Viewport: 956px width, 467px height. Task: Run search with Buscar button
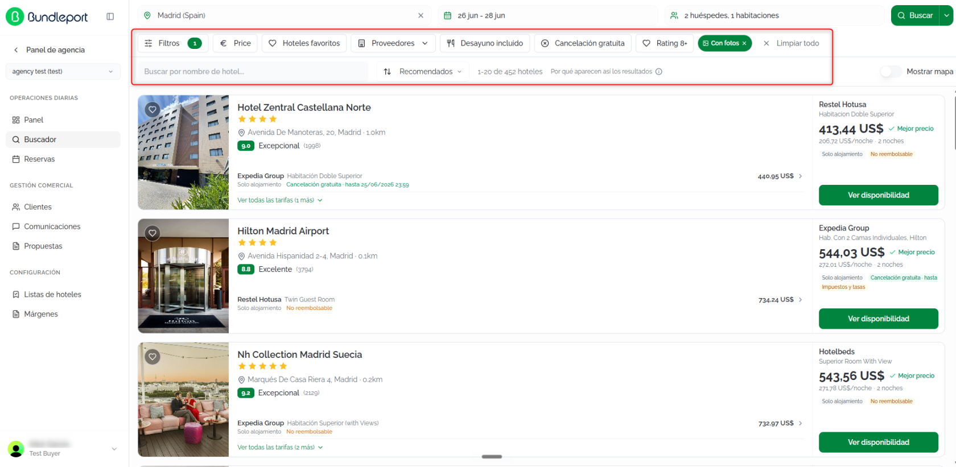tap(915, 15)
